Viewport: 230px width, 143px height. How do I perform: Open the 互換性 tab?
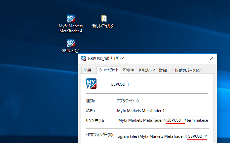pyautogui.click(x=128, y=70)
